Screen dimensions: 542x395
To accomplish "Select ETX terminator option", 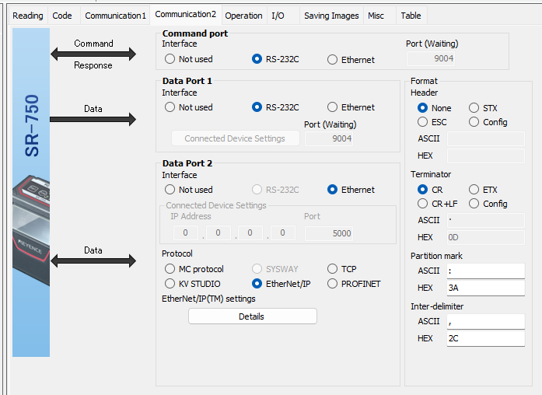I will click(x=483, y=190).
